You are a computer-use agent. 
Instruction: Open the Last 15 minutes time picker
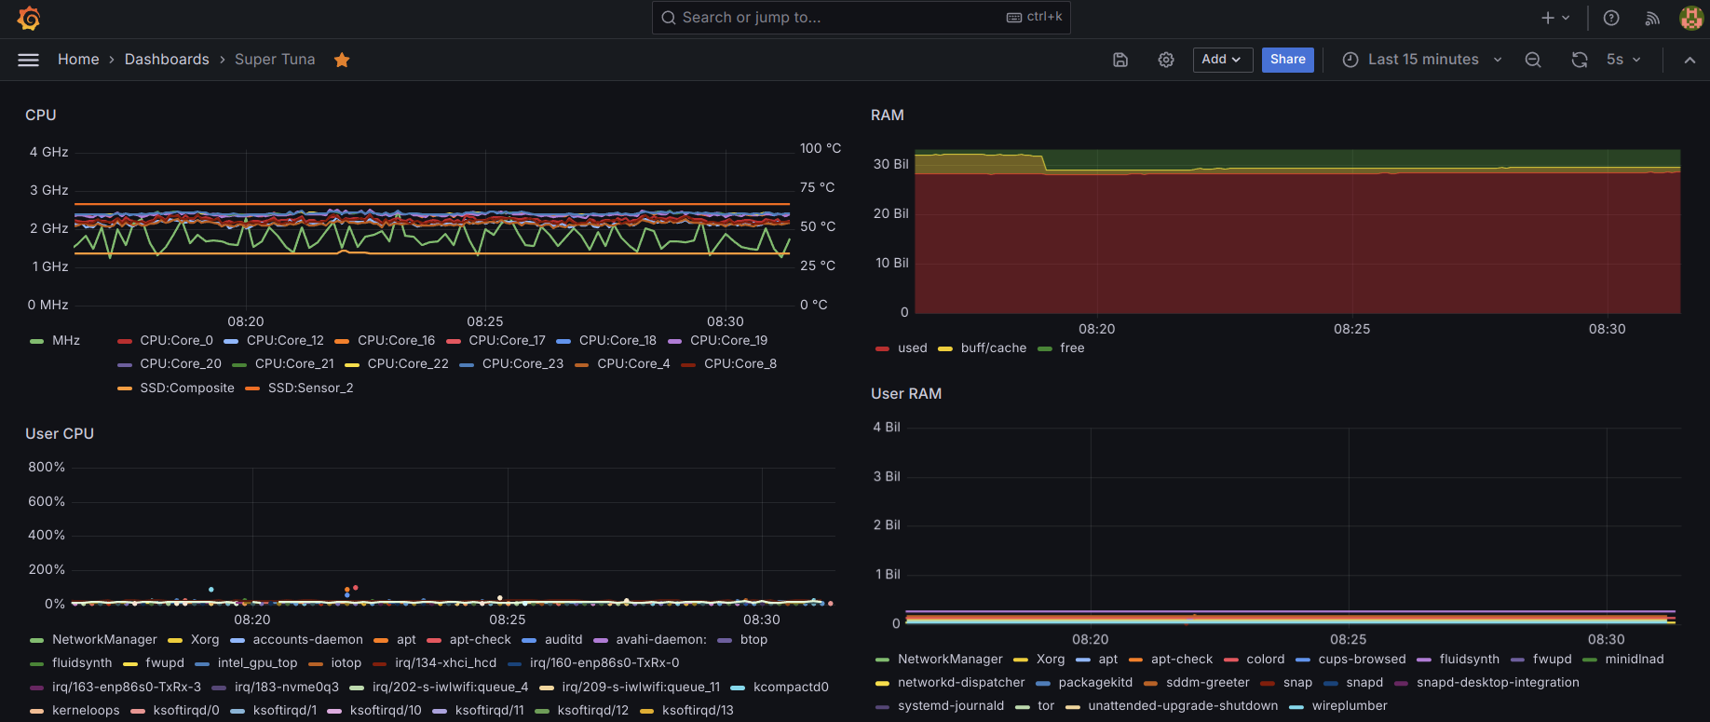(x=1422, y=60)
